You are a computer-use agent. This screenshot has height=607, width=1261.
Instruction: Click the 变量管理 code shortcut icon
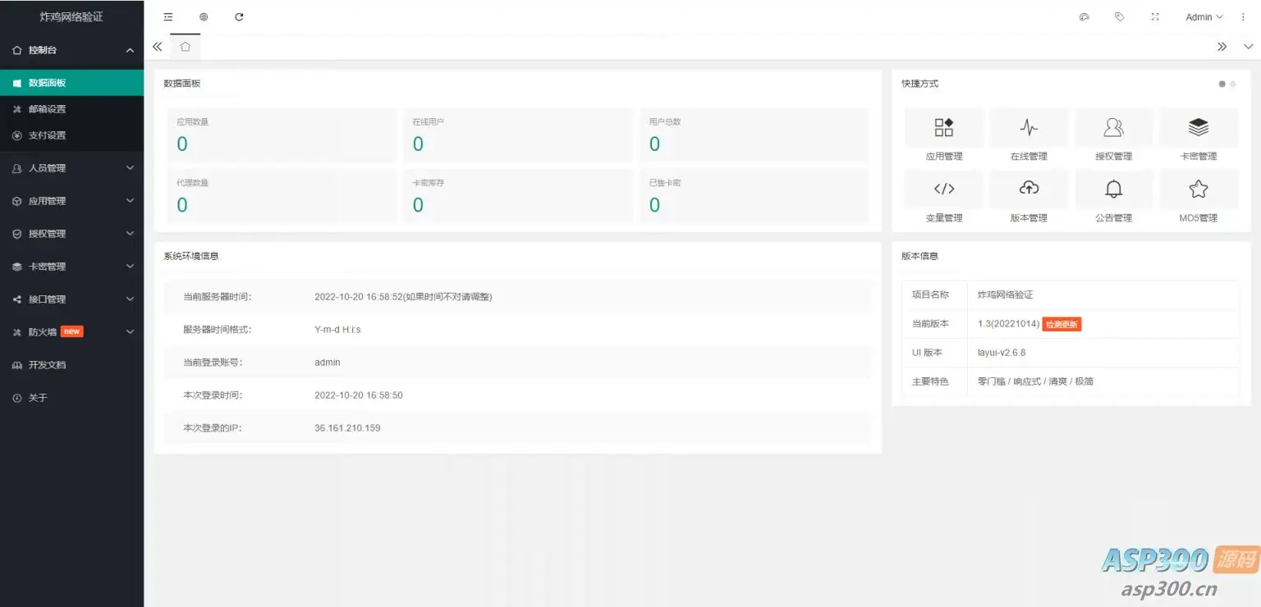pos(944,189)
